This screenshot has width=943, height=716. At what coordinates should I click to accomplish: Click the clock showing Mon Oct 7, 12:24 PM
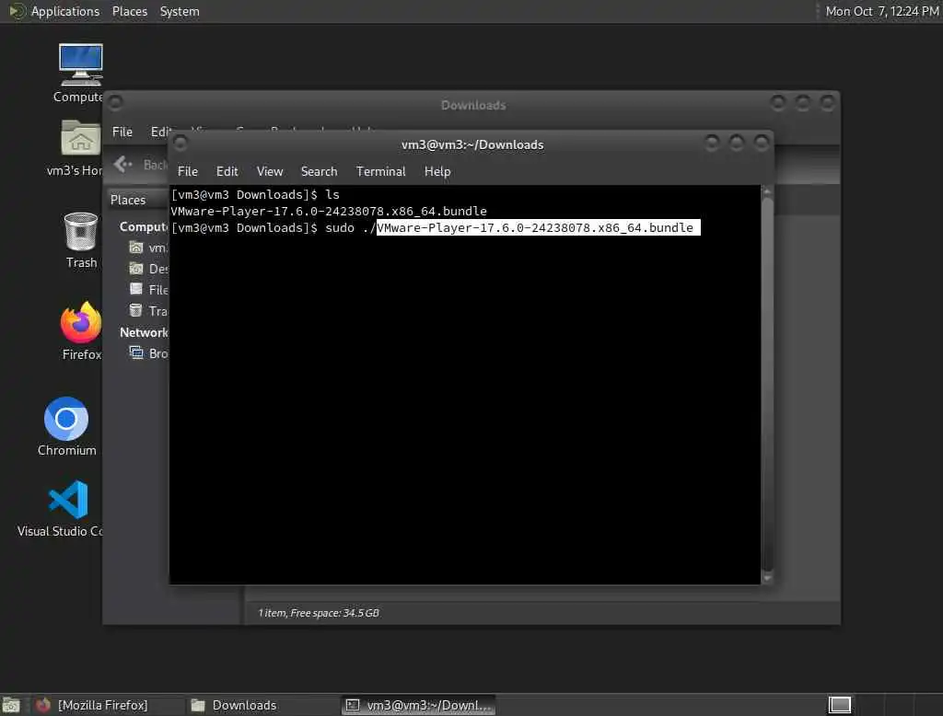pos(881,11)
